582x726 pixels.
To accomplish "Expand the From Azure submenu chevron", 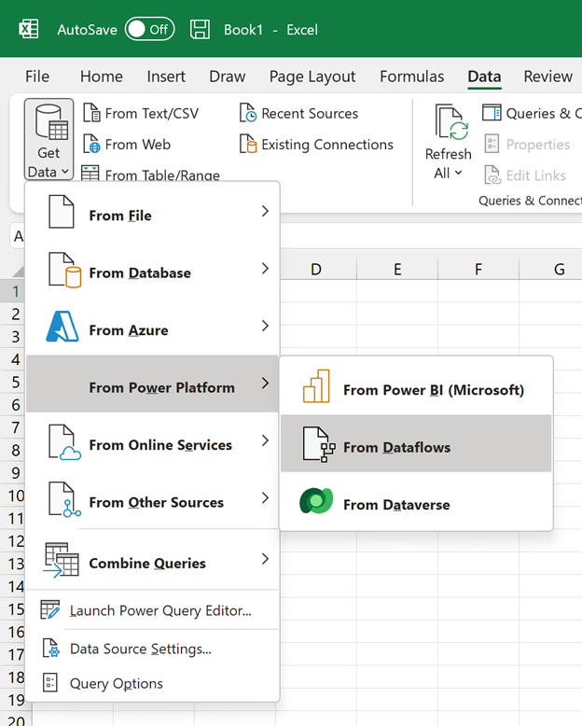I will 265,326.
